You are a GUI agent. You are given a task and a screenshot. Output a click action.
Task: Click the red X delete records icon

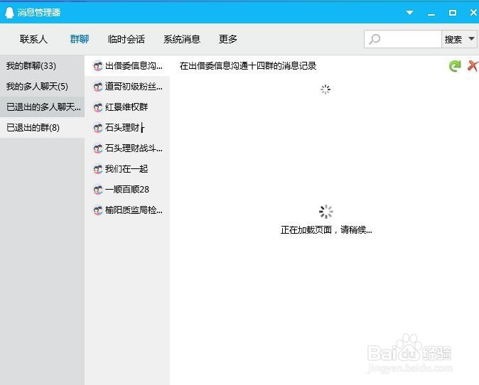(473, 65)
